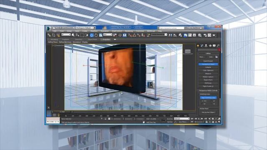Switch to the Populate ribbon tab
The image size is (267, 150).
pos(106,40)
